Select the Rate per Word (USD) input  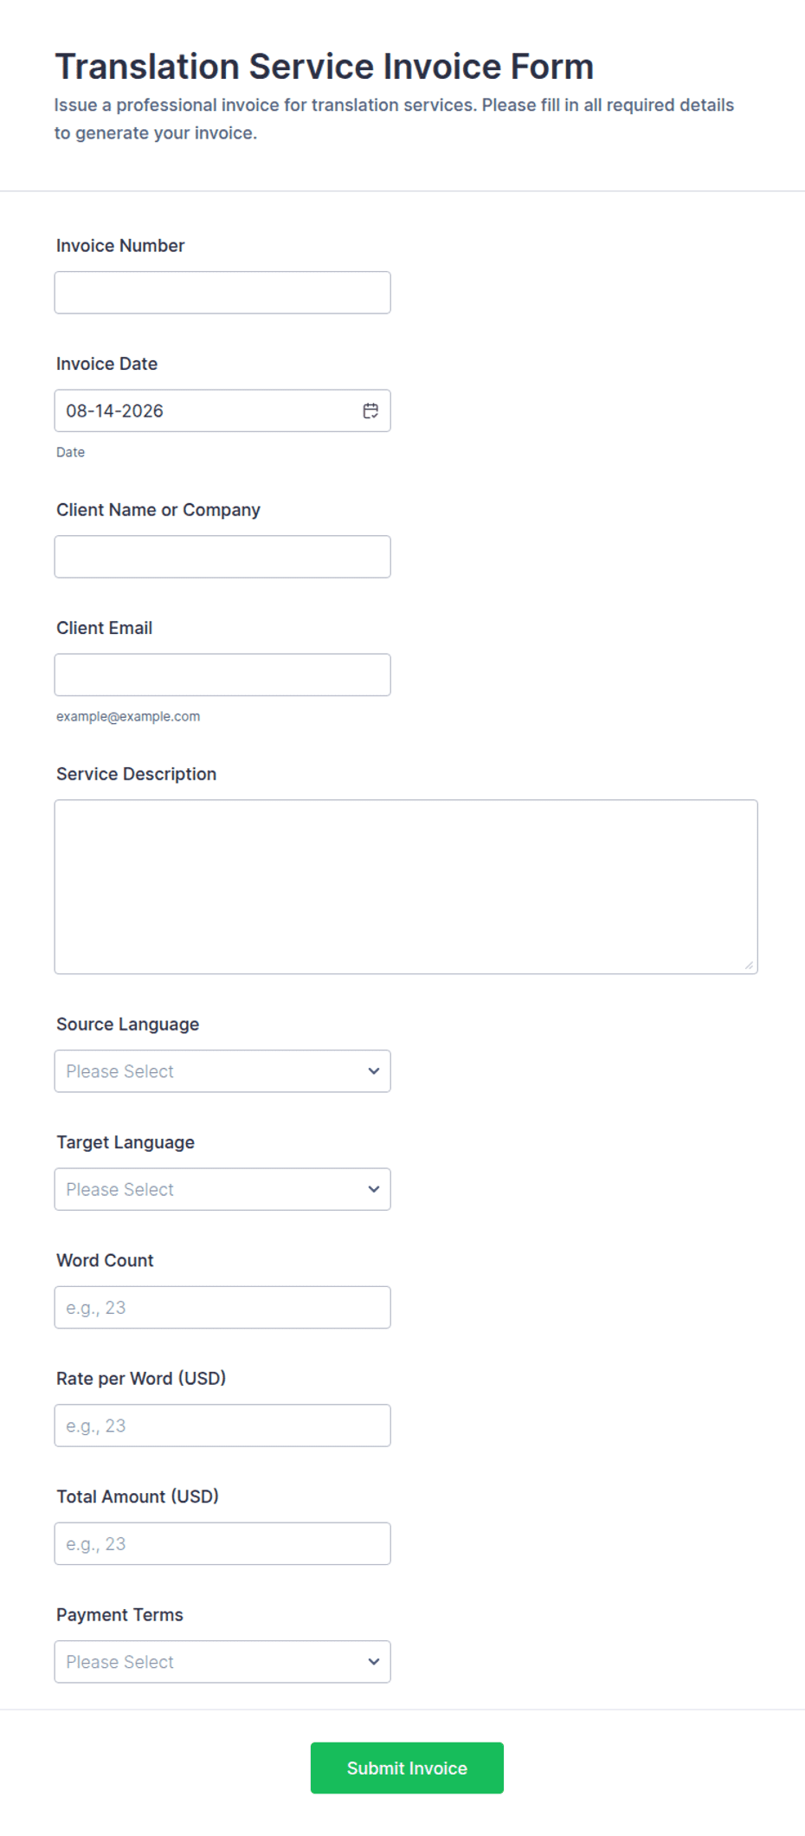(x=222, y=1425)
